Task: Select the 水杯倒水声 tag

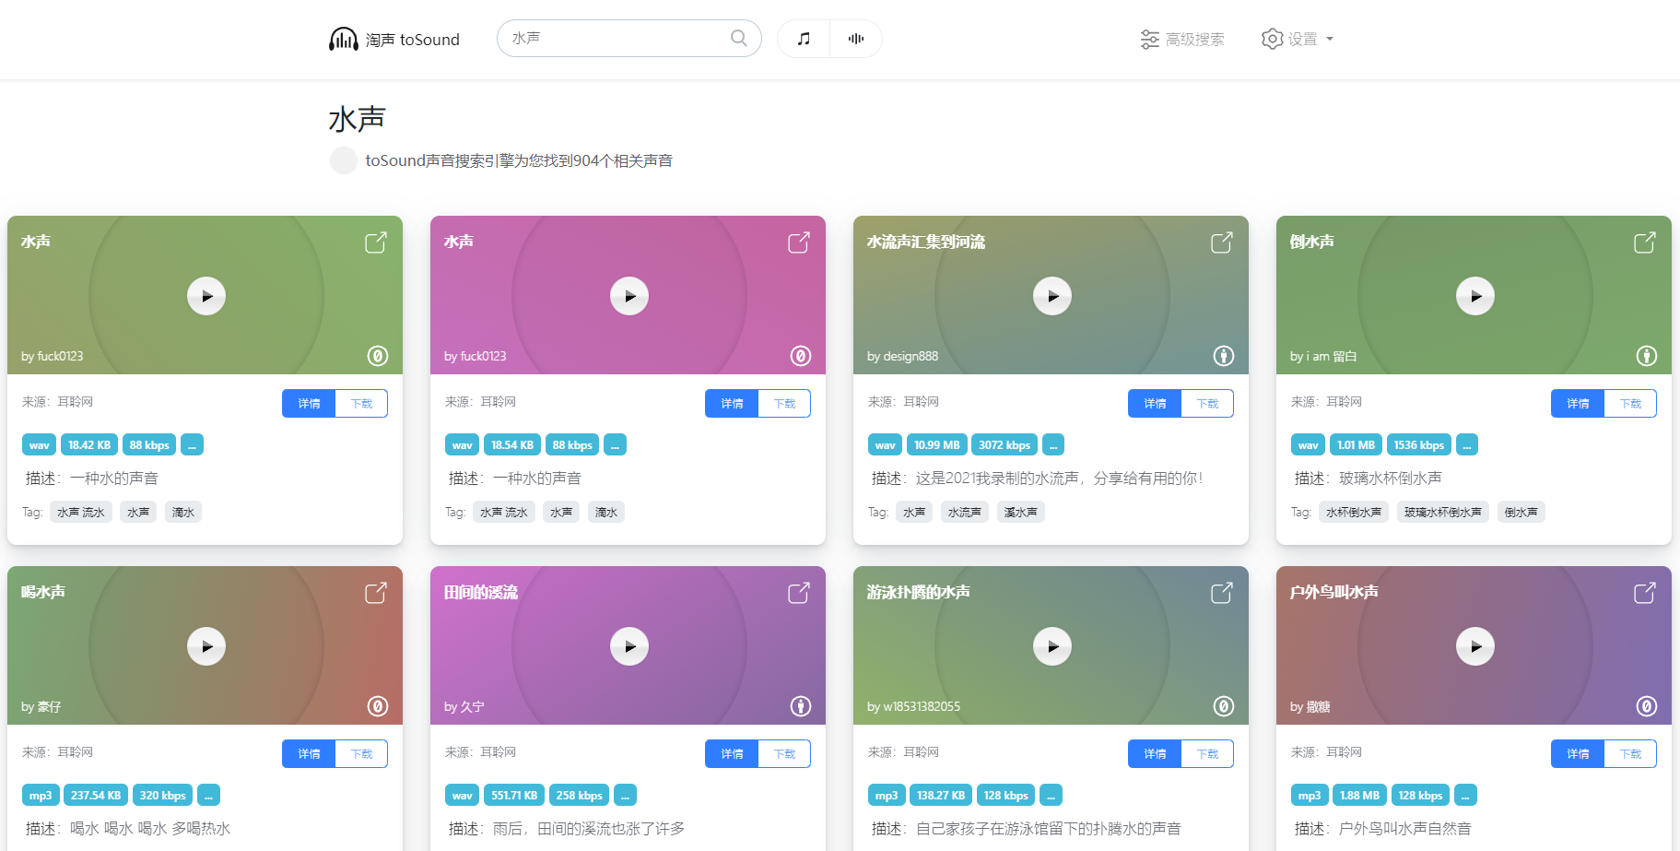Action: coord(1354,512)
